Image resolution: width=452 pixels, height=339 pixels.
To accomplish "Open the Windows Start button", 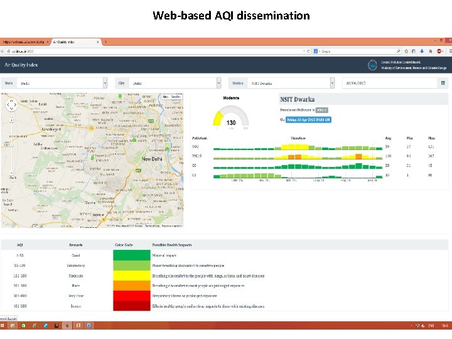I will [x=2, y=325].
